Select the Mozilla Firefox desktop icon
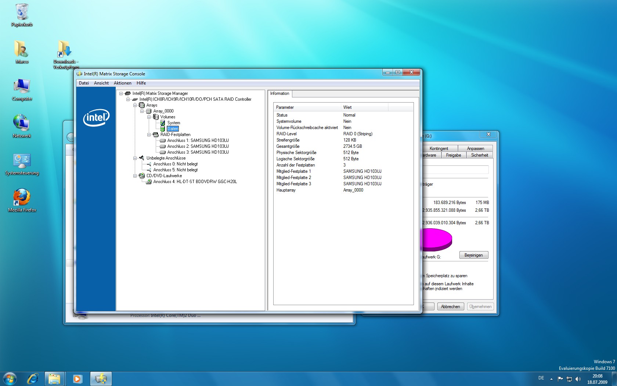This screenshot has height=386, width=617. 22,201
